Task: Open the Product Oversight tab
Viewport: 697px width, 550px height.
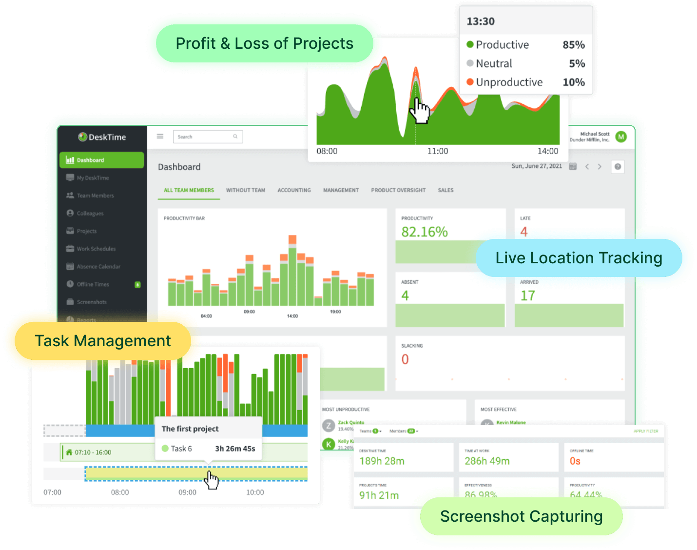Action: tap(398, 190)
